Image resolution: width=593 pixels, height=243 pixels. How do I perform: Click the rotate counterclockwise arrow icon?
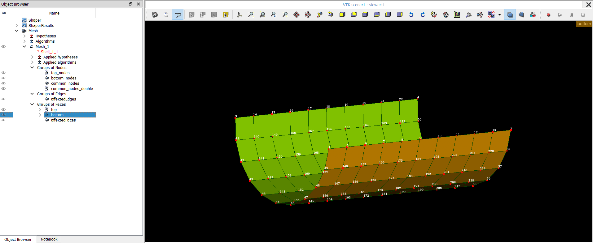click(411, 15)
